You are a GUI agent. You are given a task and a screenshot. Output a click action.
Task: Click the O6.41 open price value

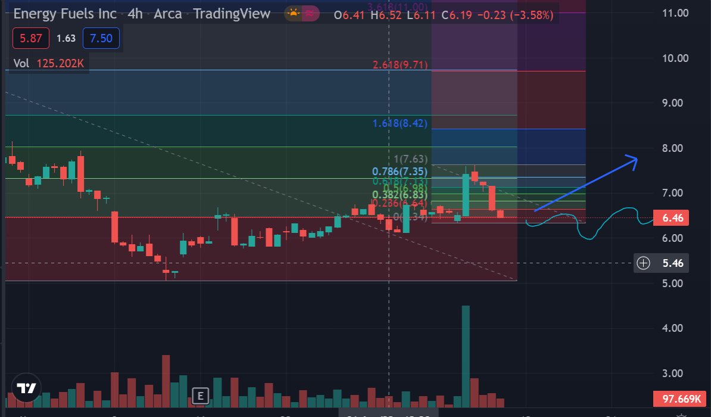[349, 15]
